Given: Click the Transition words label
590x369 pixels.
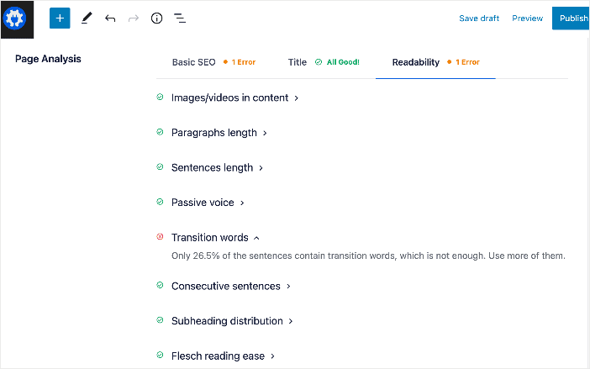Looking at the screenshot, I should (210, 238).
